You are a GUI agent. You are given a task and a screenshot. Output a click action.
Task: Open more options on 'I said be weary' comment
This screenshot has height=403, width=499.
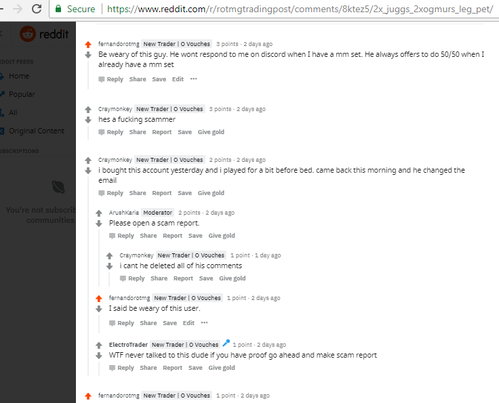click(x=204, y=322)
